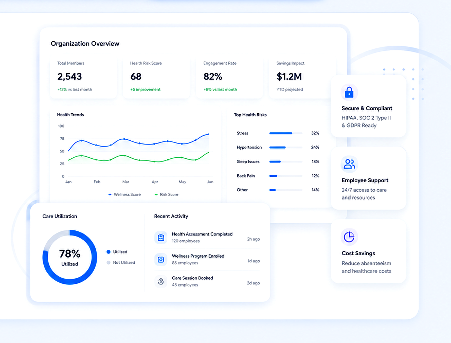Click the Stress risk progress bar

click(x=286, y=133)
